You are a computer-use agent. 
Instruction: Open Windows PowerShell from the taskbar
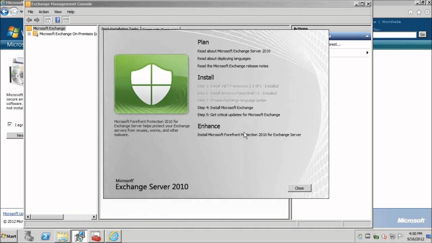tap(46, 236)
